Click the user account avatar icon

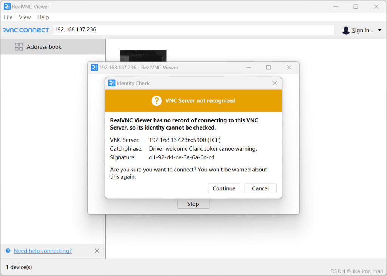click(346, 30)
